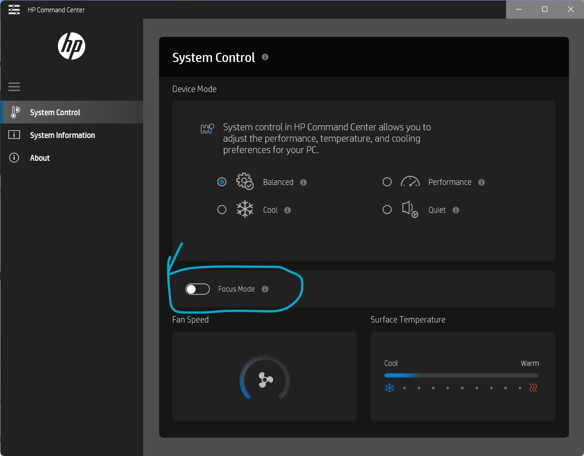Click the HP Command Center sliders icon
This screenshot has height=456, width=584.
coord(14,9)
